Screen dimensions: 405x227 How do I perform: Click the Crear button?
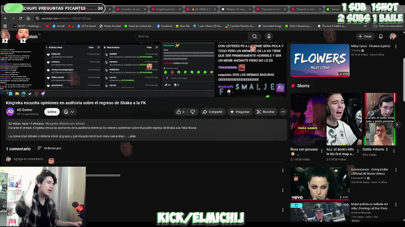tap(365, 36)
